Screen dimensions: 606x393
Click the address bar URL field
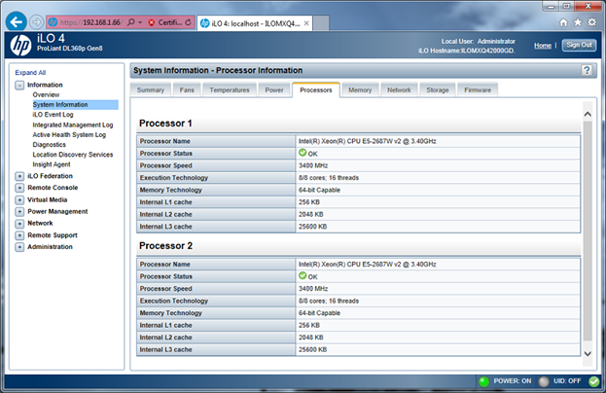89,22
